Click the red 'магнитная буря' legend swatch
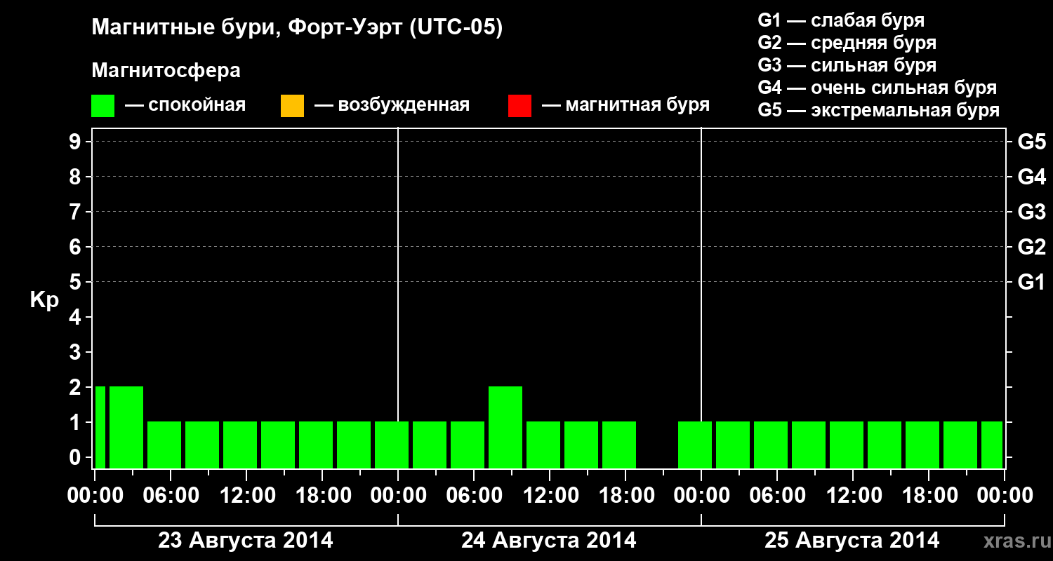The width and height of the screenshot is (1053, 561). tap(519, 106)
